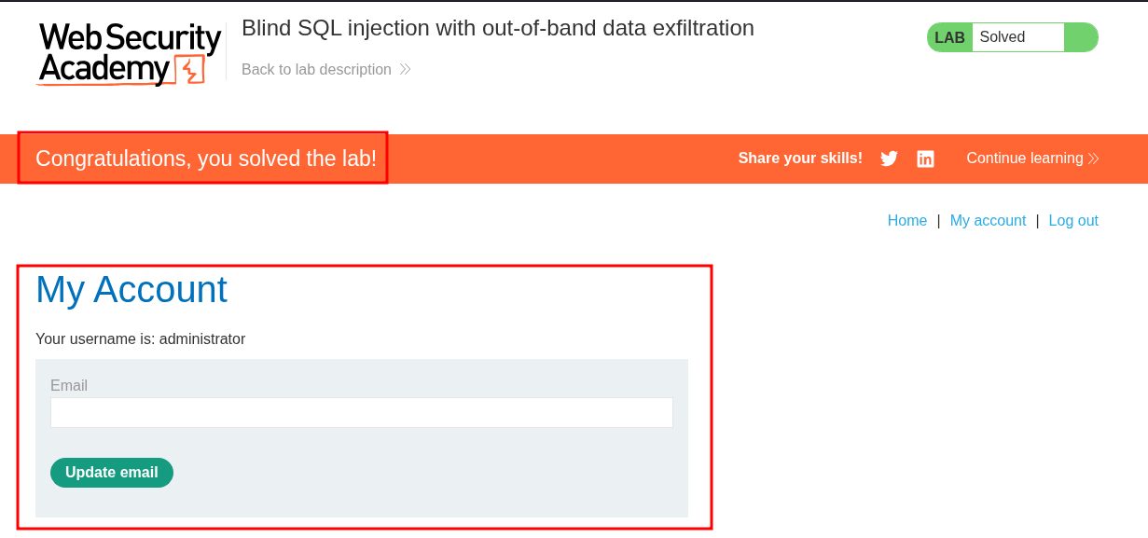Click the double chevron after Continue learning

[x=1094, y=159]
